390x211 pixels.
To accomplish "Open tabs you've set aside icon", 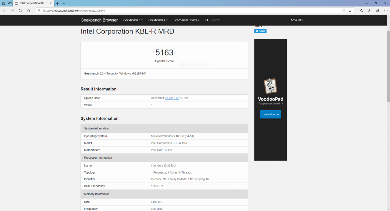I will tap(3, 3).
